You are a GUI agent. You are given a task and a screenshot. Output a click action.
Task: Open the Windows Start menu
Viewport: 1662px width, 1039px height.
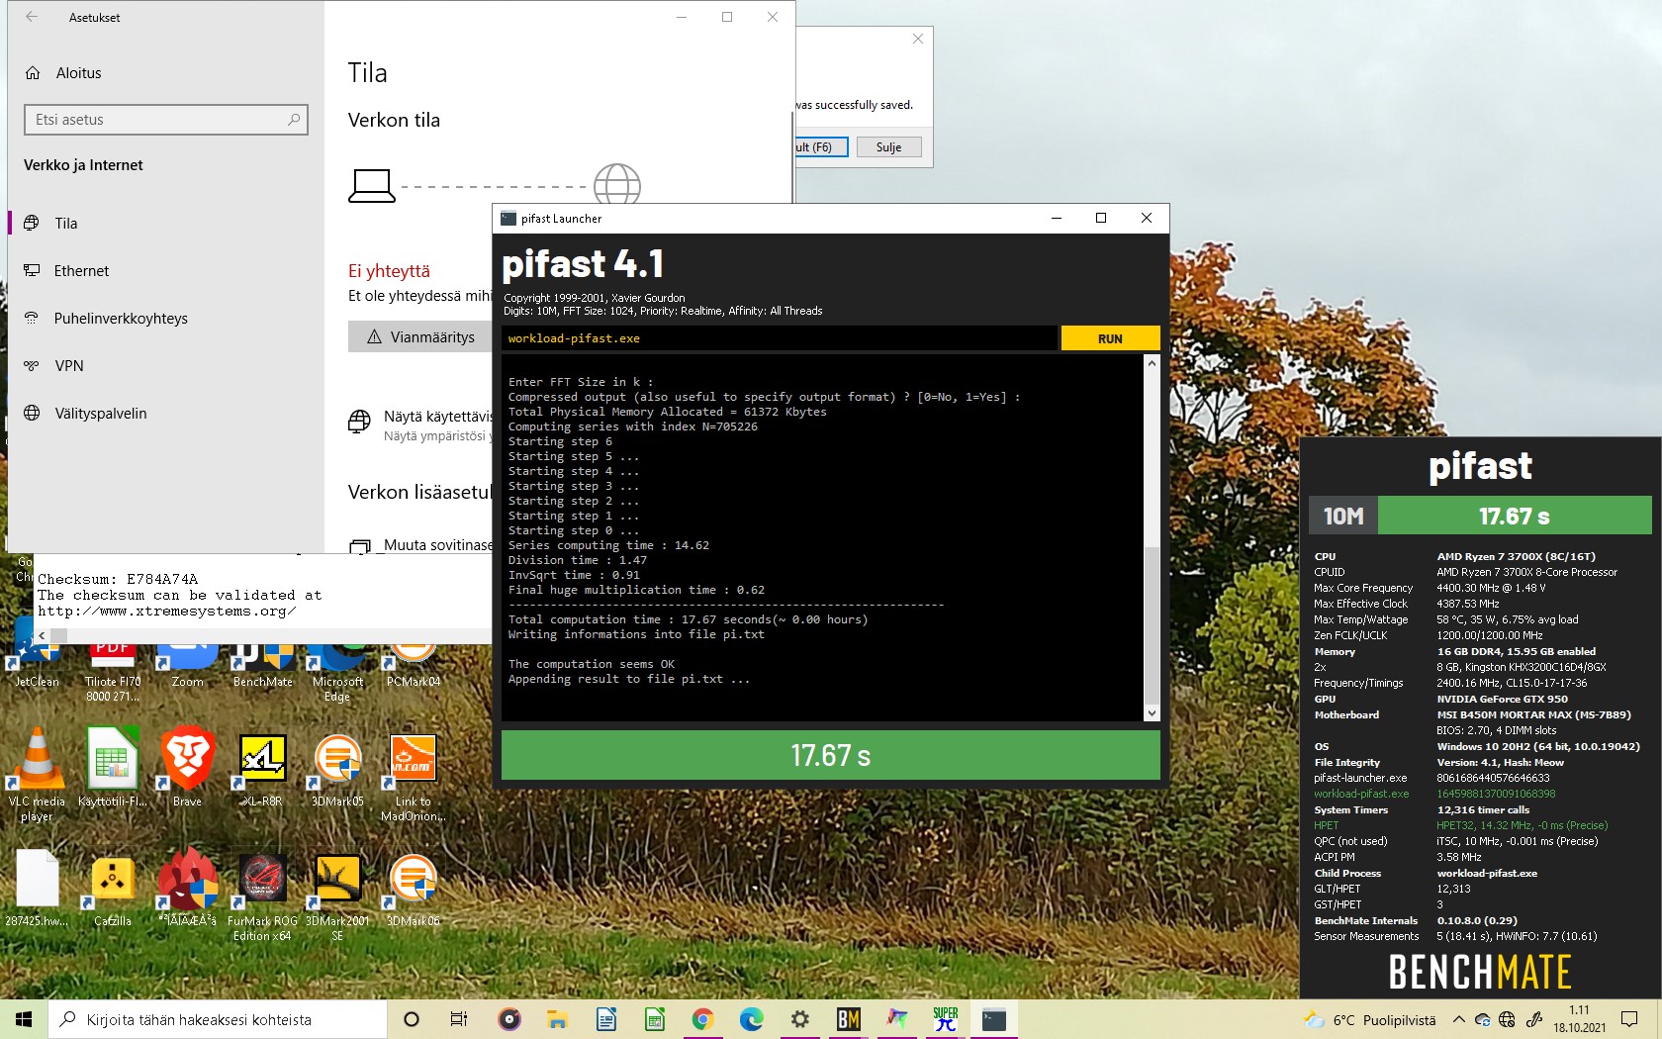click(x=24, y=1019)
